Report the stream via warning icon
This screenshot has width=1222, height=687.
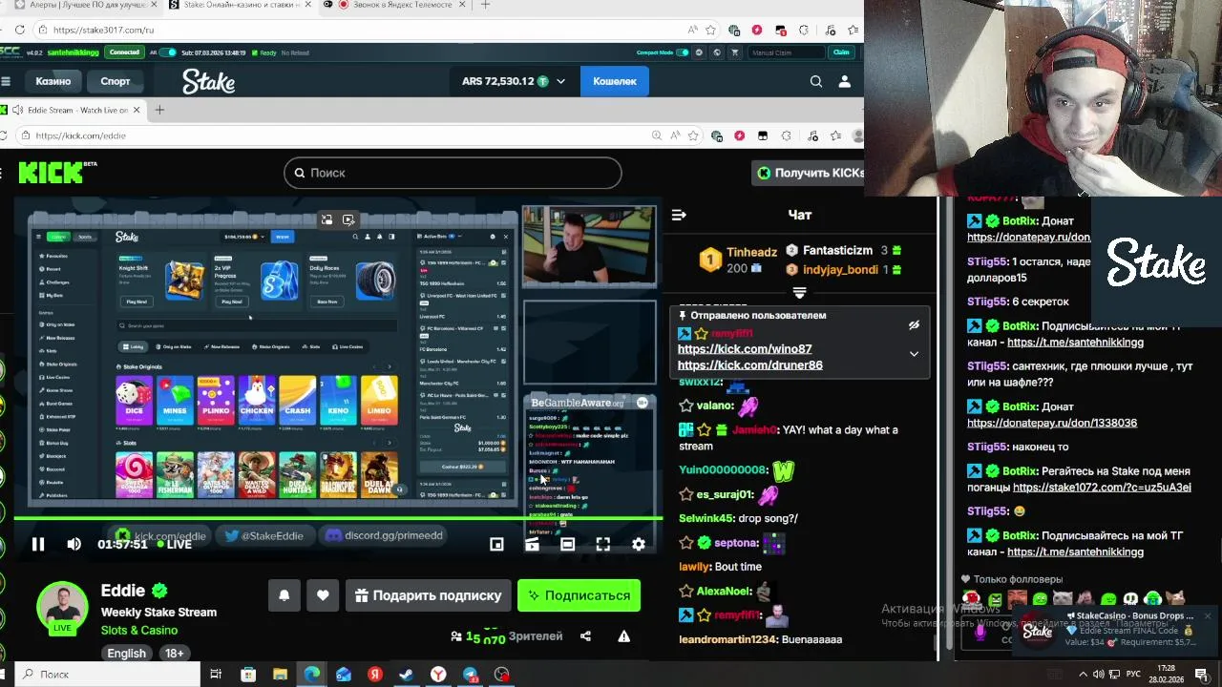tap(623, 636)
